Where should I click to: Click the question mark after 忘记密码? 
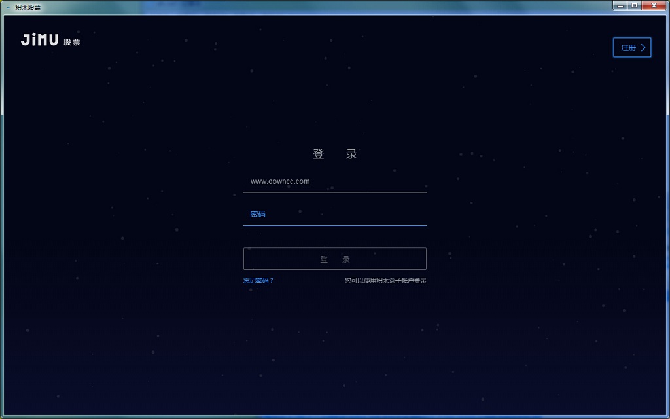[x=273, y=280]
